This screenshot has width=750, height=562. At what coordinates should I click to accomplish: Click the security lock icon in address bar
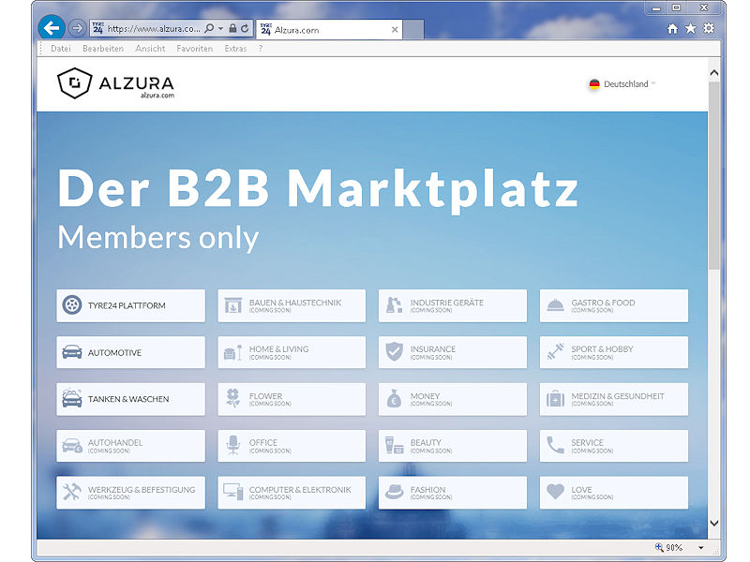(x=232, y=28)
